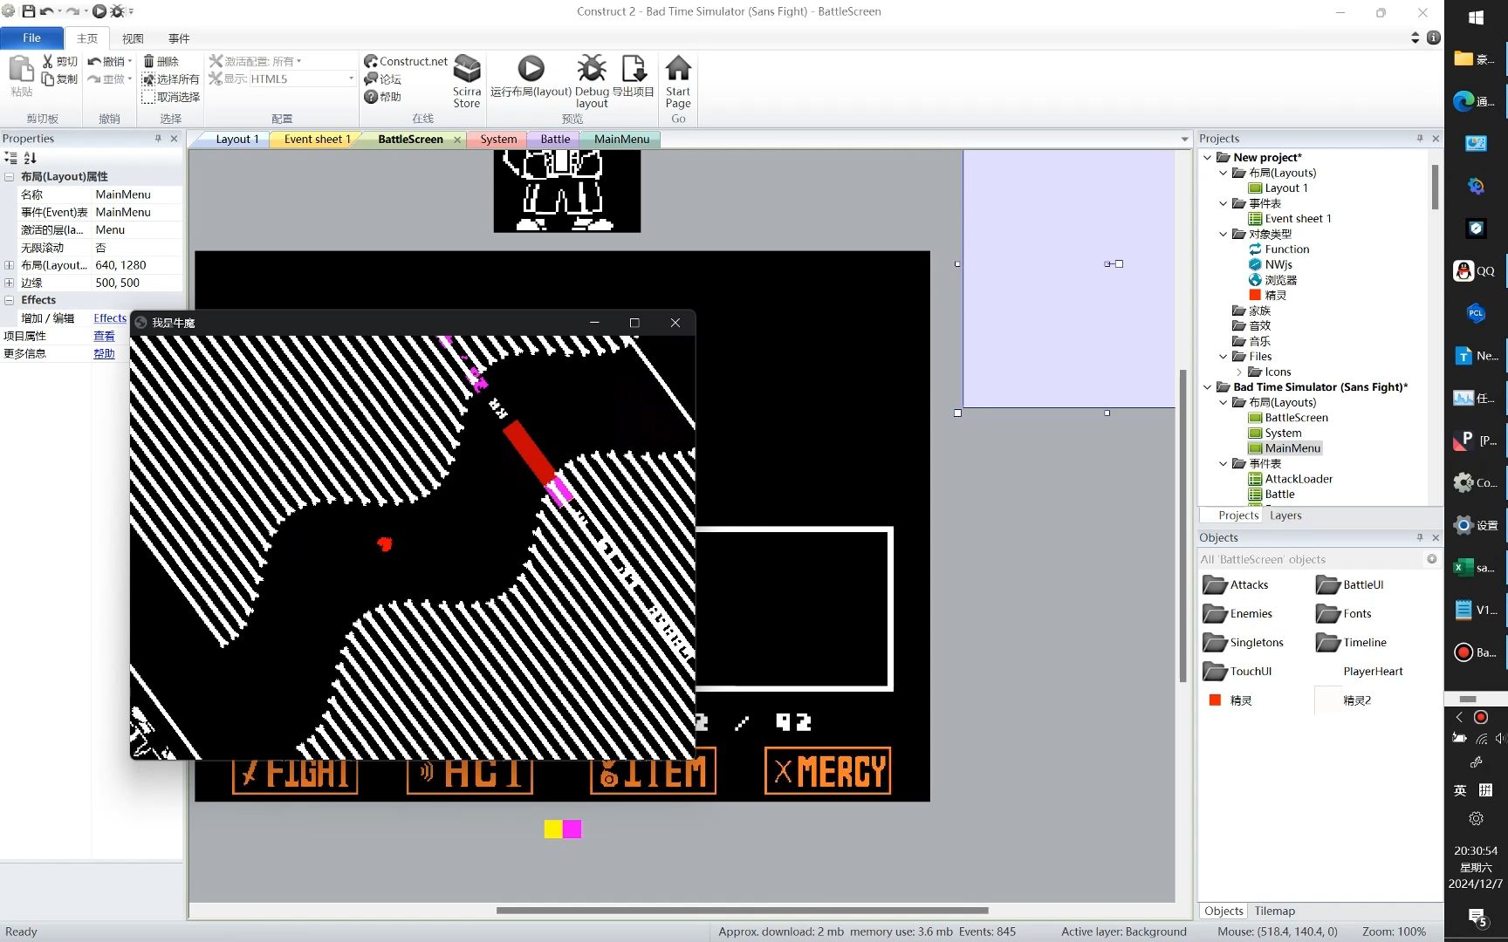This screenshot has width=1508, height=942.
Task: Switch to the 视图 view ribbon tab
Action: pos(133,38)
